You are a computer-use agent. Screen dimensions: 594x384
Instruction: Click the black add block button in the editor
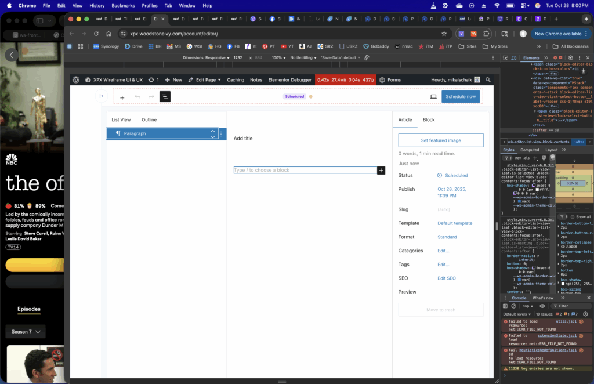pos(381,171)
